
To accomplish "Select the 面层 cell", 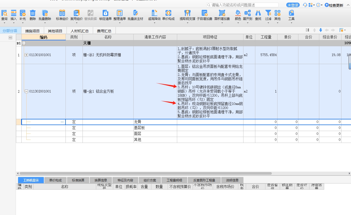I will coord(155,134).
